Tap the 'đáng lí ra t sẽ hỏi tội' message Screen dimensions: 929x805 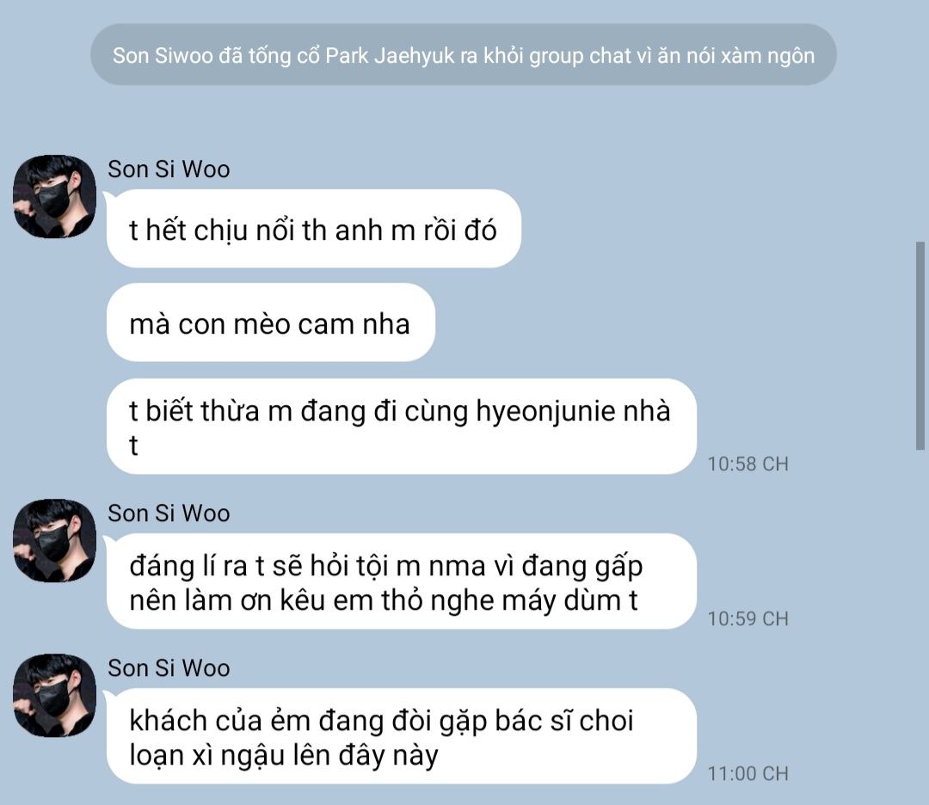pyautogui.click(x=401, y=581)
